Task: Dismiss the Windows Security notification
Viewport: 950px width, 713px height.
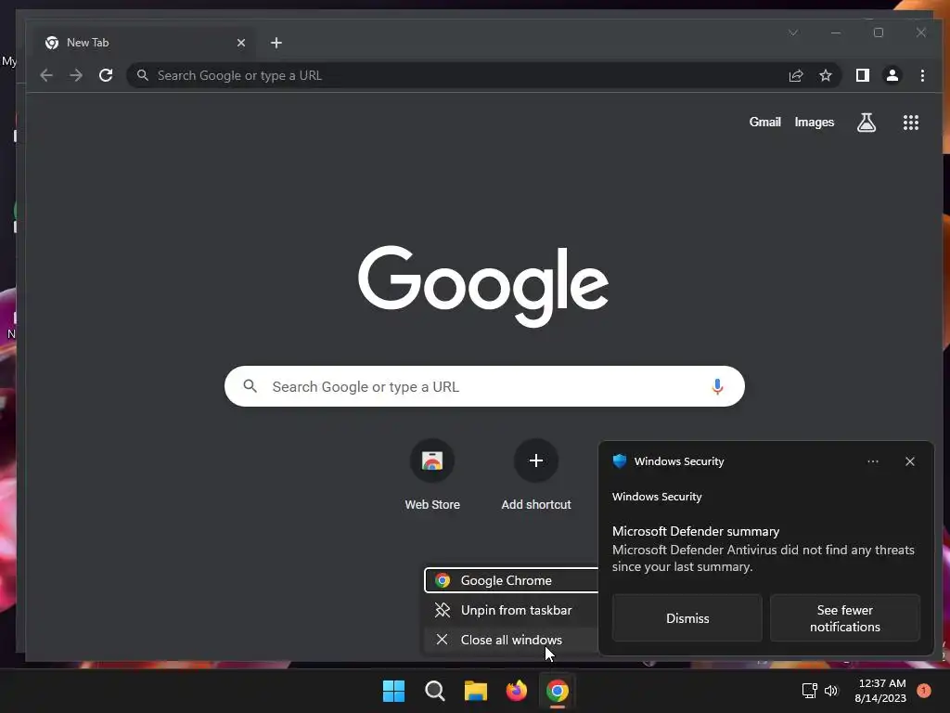Action: tap(687, 617)
